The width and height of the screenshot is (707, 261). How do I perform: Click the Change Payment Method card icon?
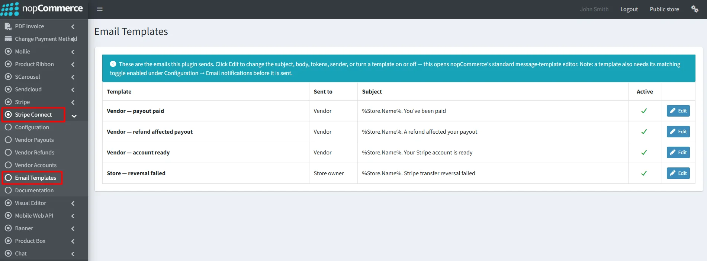tap(8, 39)
